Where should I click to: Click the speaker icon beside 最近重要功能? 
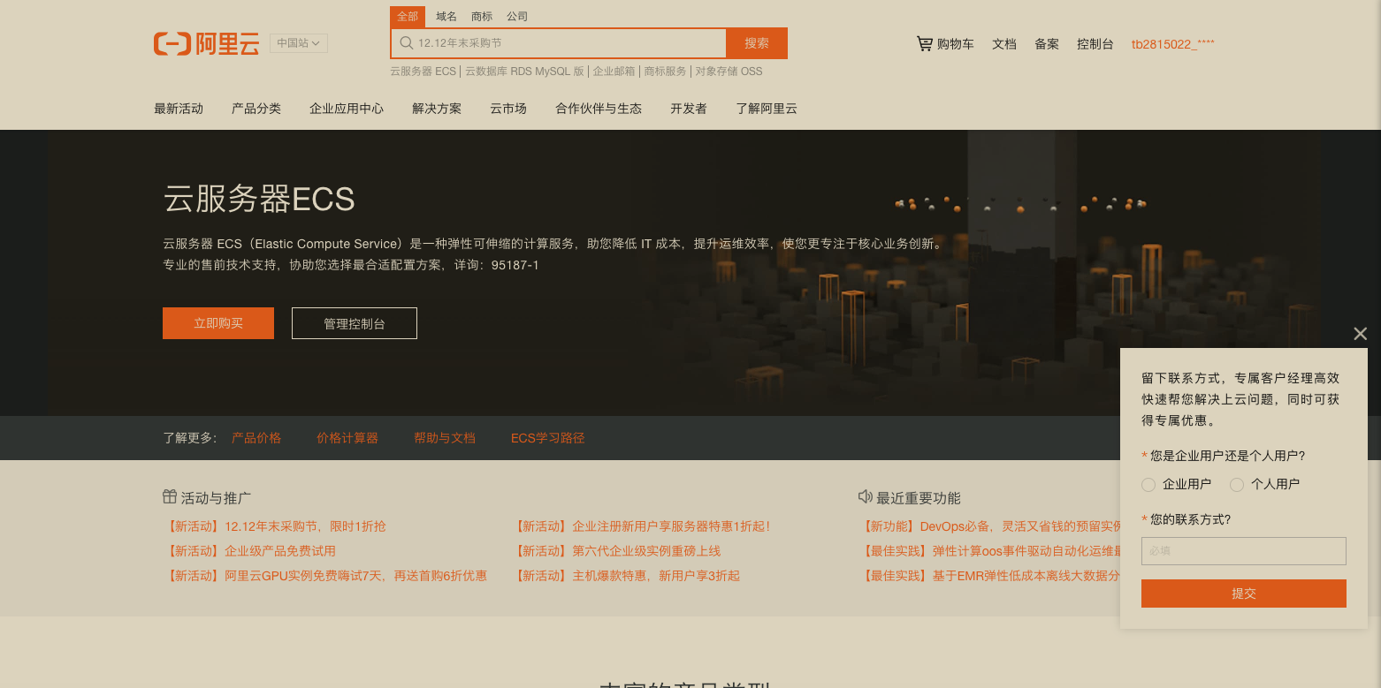(x=866, y=497)
